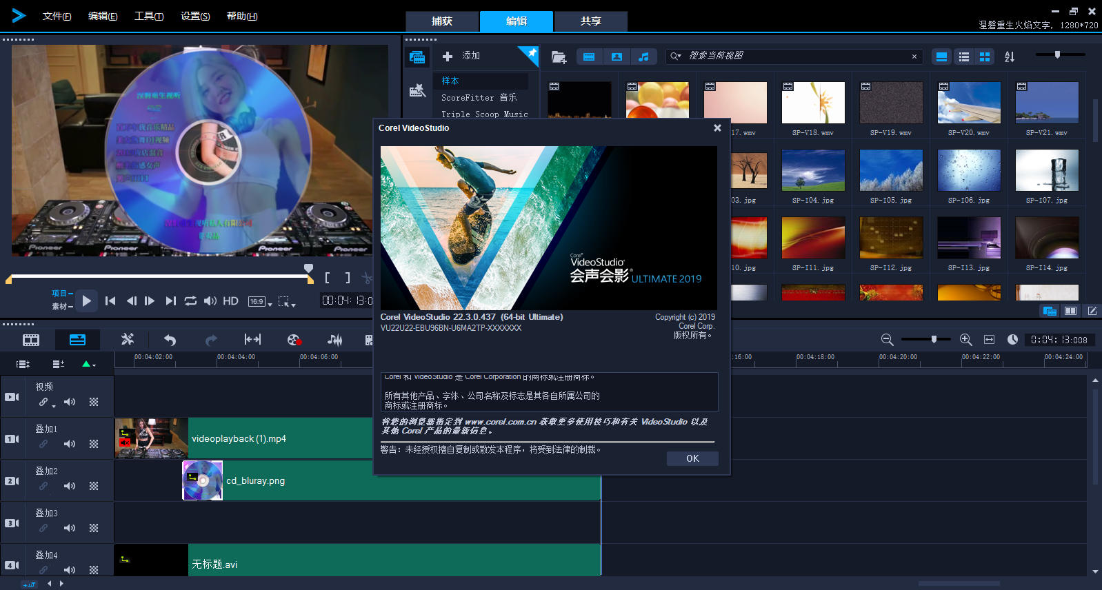Image resolution: width=1102 pixels, height=590 pixels.
Task: Zoom in the timeline
Action: [966, 340]
